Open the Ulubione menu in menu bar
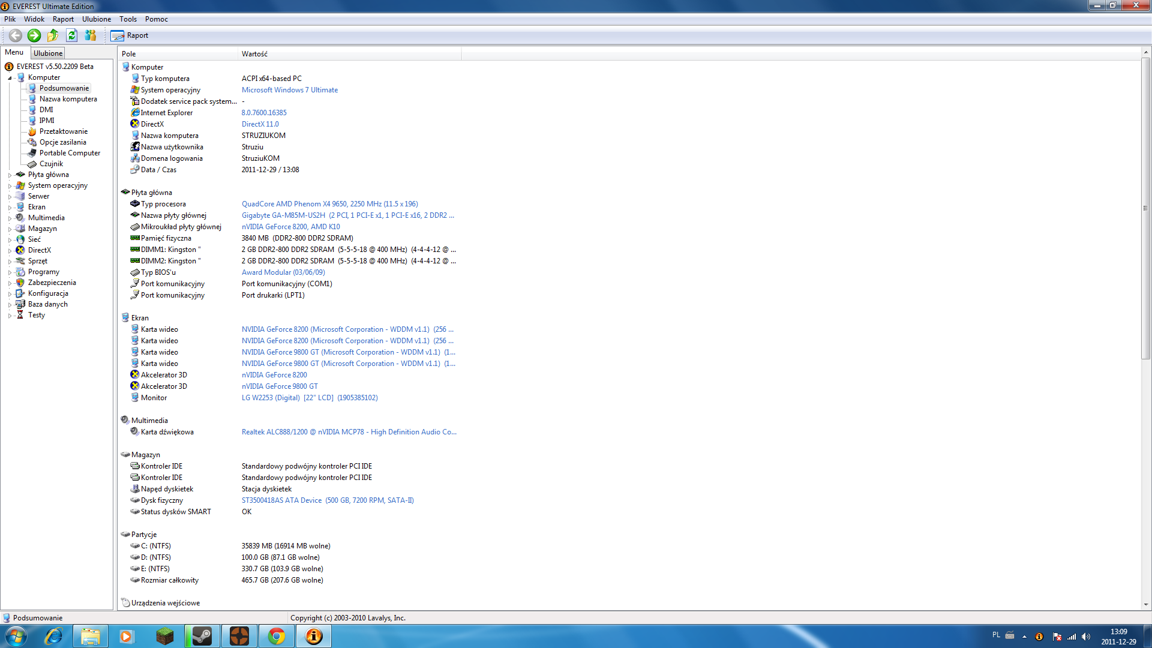The width and height of the screenshot is (1152, 648). point(97,19)
